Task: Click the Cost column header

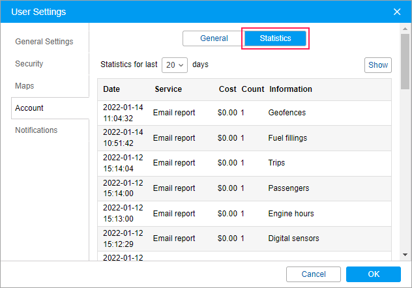Action: coord(228,89)
